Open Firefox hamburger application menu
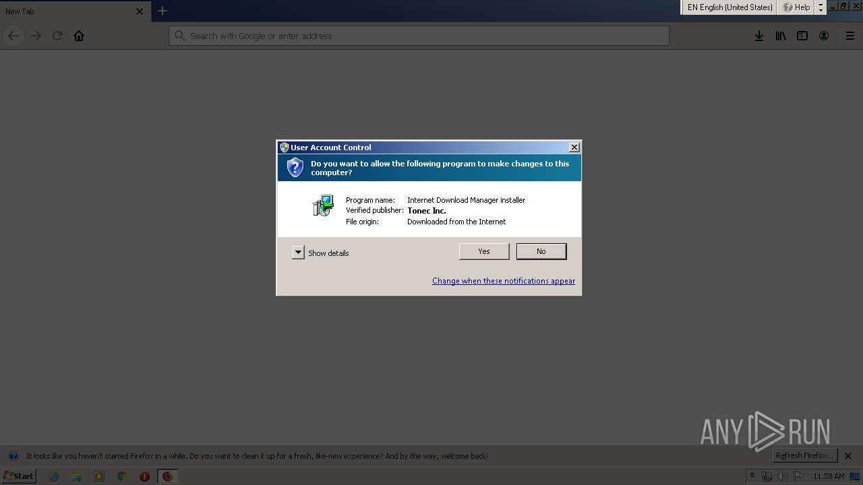863x485 pixels. 850,36
